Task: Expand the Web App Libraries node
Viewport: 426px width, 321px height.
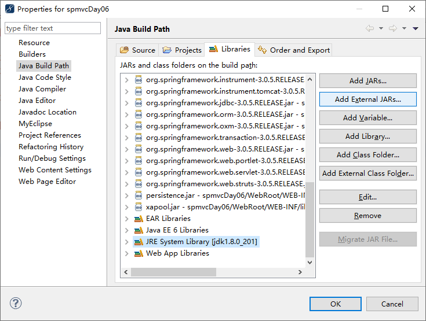Action: [126, 253]
